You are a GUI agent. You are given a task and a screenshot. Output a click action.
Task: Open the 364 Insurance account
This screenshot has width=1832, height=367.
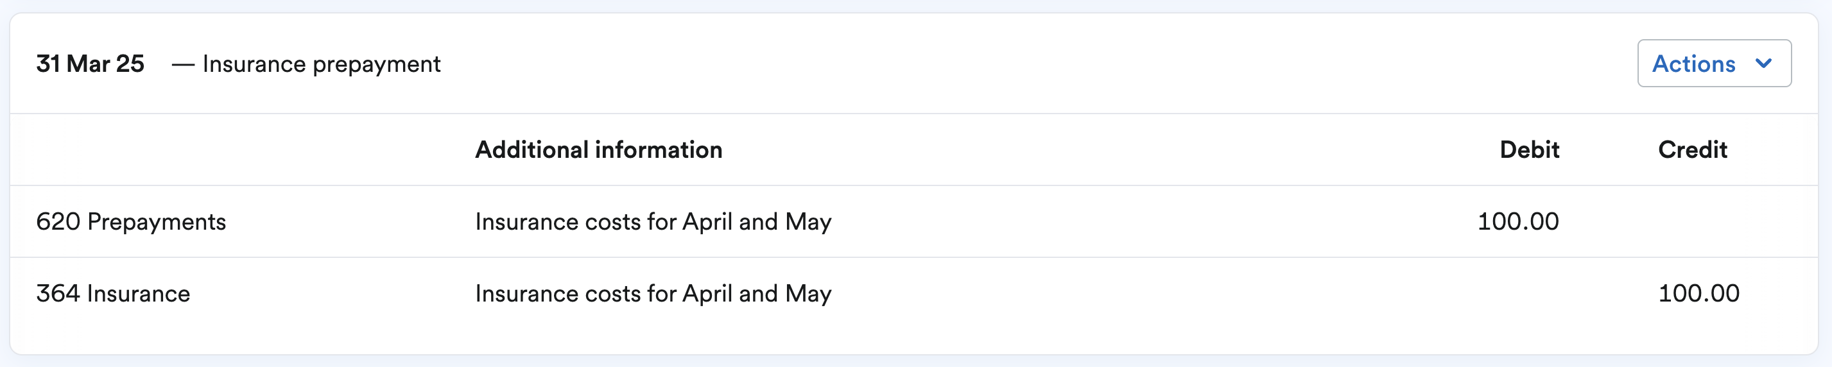pos(113,294)
